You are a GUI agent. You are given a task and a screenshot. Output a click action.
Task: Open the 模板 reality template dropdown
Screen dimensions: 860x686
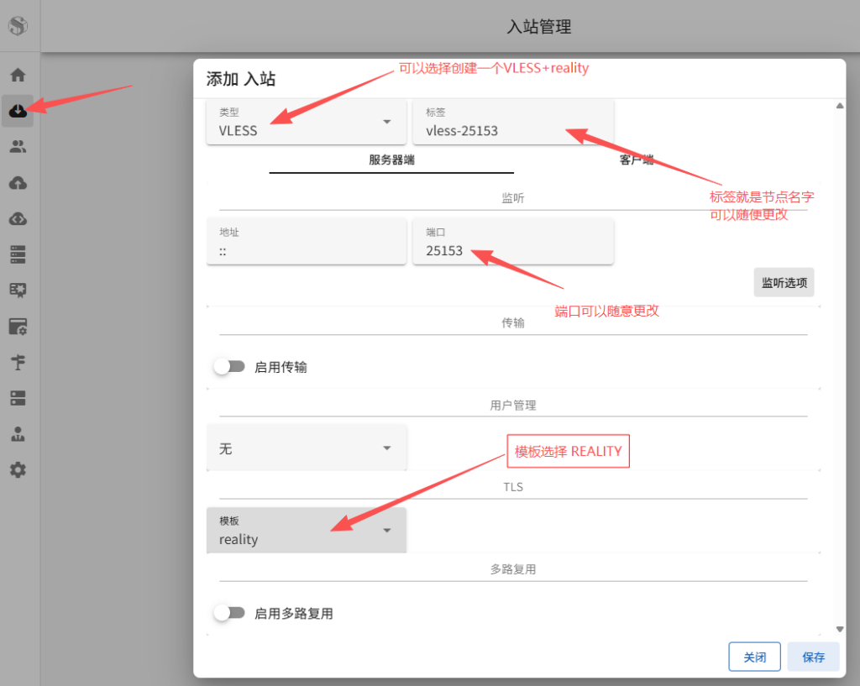click(307, 531)
